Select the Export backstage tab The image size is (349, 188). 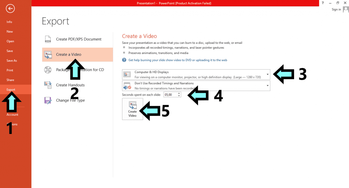16,89
